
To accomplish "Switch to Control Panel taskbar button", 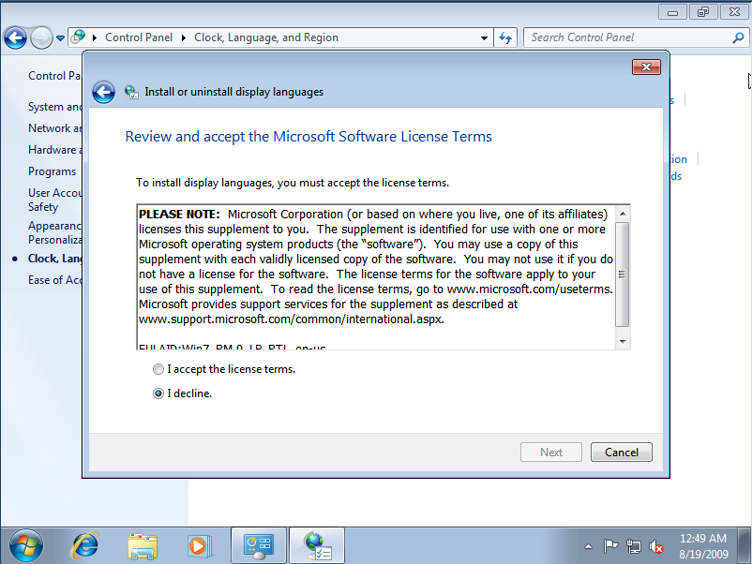I will pyautogui.click(x=259, y=545).
